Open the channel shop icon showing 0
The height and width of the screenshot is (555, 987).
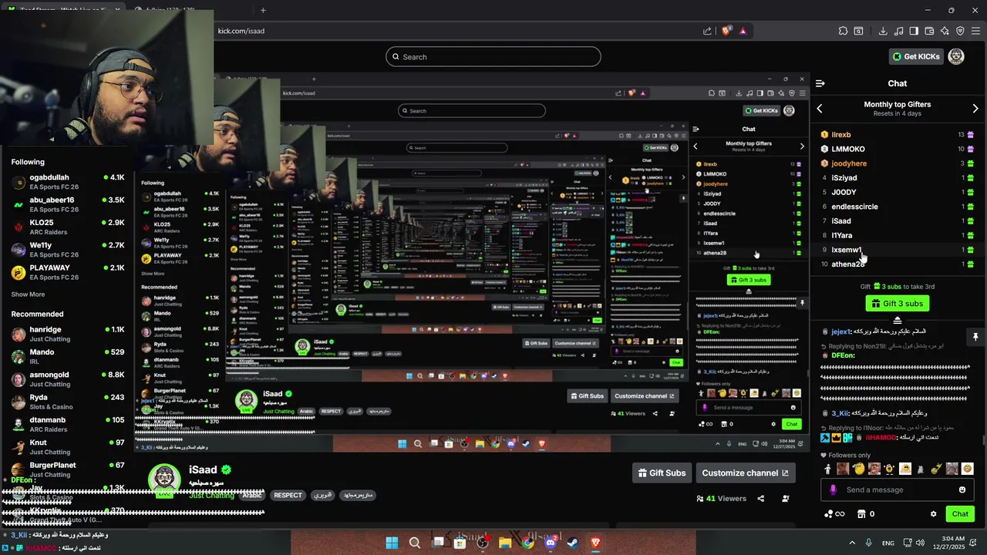tap(864, 514)
